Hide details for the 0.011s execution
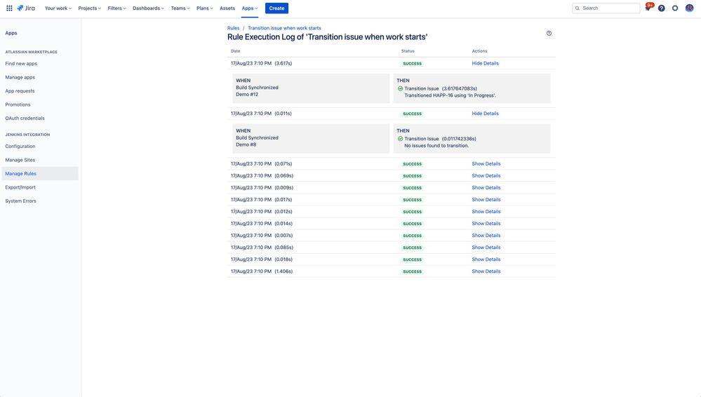 (x=485, y=114)
